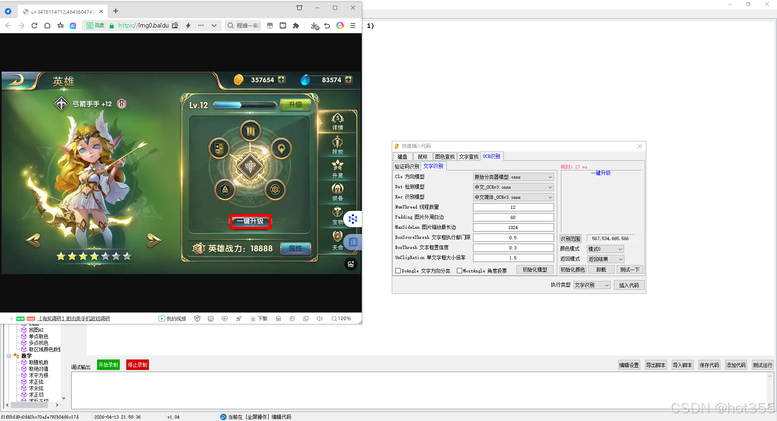Open the browser home page
Image resolution: width=777 pixels, height=421 pixels.
(x=47, y=26)
